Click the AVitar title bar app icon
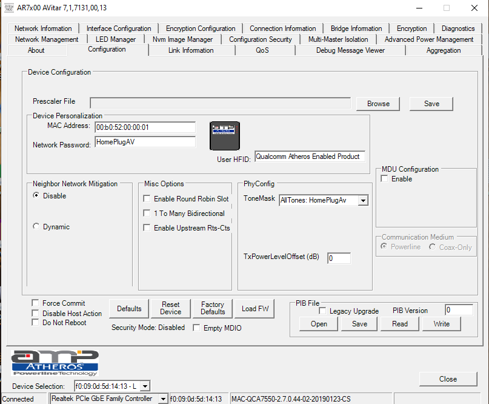The width and height of the screenshot is (489, 404). click(x=9, y=8)
